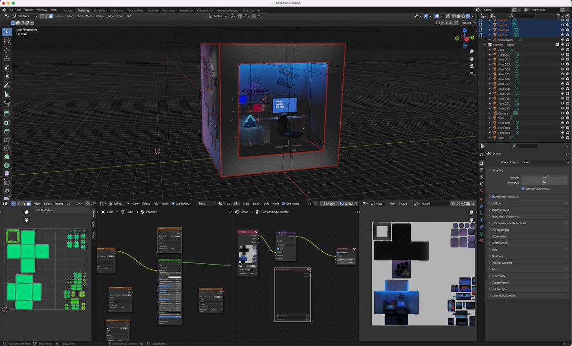
Task: Open the Render properties tab icon
Action: pos(481,163)
